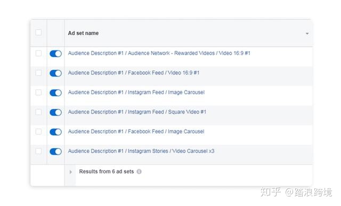
Task: Turn off the Instagram Feed Square Video toggle
Action: click(x=55, y=112)
